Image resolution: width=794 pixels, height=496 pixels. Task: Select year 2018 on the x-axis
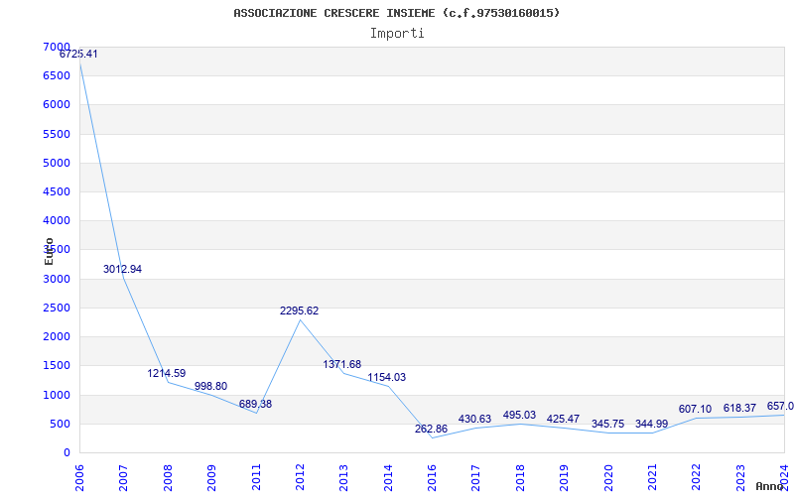coord(520,477)
